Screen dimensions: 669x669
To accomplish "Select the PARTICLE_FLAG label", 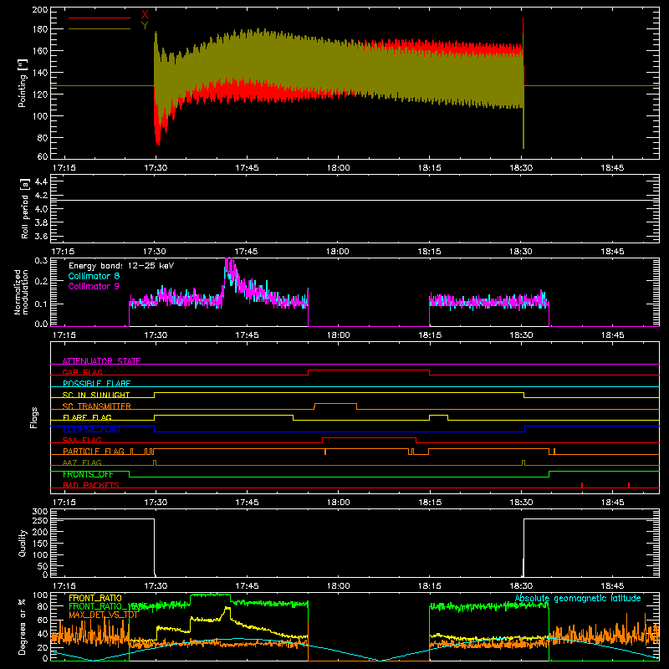I will pos(94,451).
